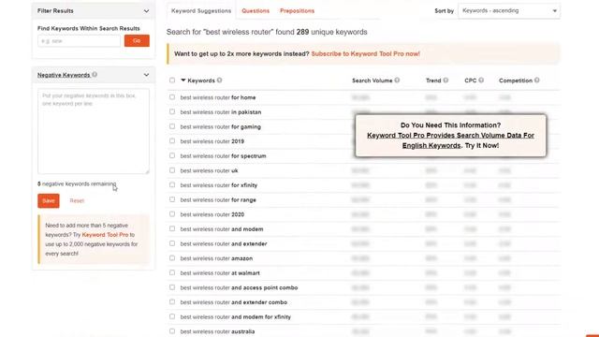Check the 'best wireless router at walmart' box
This screenshot has width=599, height=337.
172,272
